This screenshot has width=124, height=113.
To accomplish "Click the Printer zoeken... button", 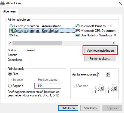I will (x=100, y=59).
